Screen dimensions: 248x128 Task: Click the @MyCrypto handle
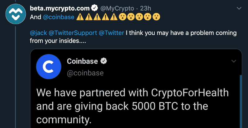(x=117, y=8)
